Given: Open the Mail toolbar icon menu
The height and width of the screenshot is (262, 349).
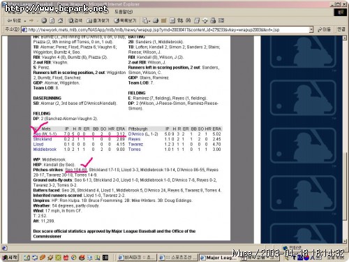Looking at the screenshot, I should click(146, 21).
